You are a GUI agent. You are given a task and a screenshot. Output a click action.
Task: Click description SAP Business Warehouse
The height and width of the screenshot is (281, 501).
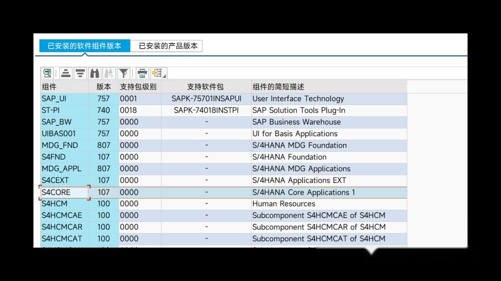pyautogui.click(x=329, y=122)
